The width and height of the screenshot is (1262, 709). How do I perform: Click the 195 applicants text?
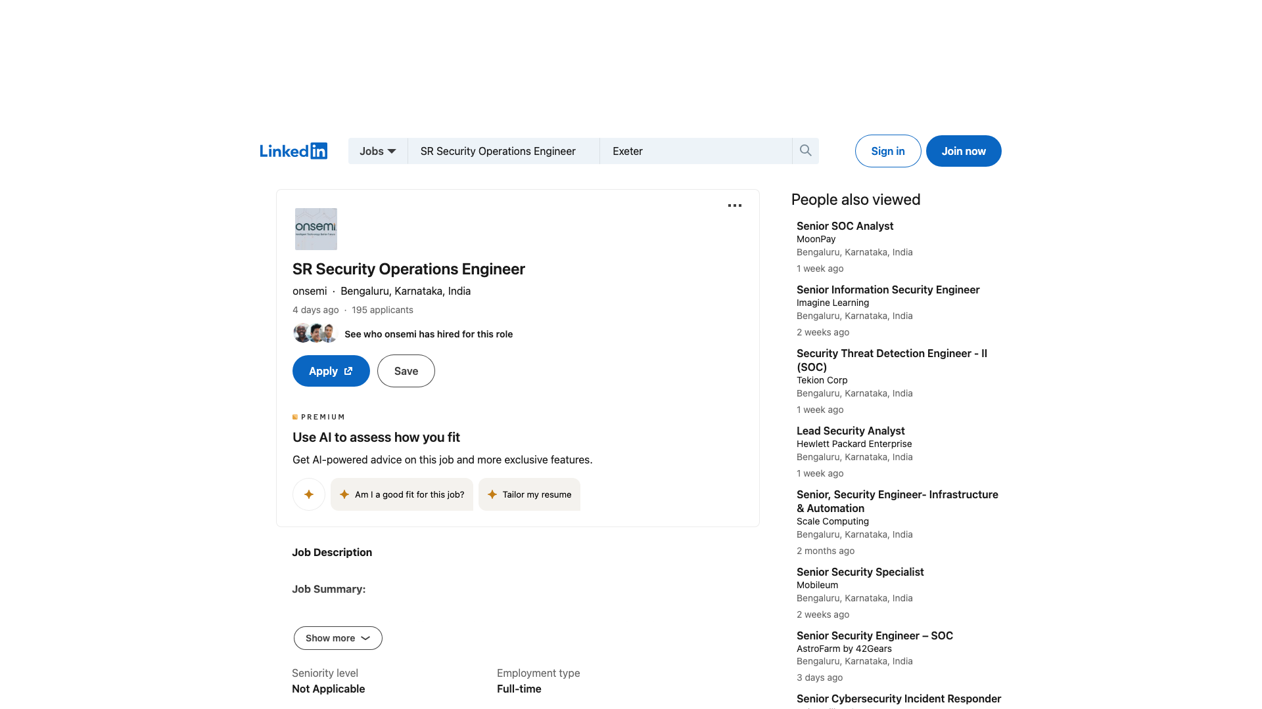click(383, 310)
